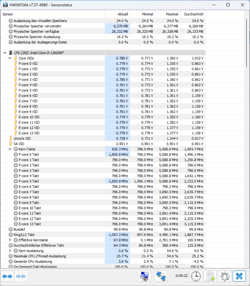Click the icon next to Ring/LLC Takt
This screenshot has width=250, height=286.
(11, 235)
